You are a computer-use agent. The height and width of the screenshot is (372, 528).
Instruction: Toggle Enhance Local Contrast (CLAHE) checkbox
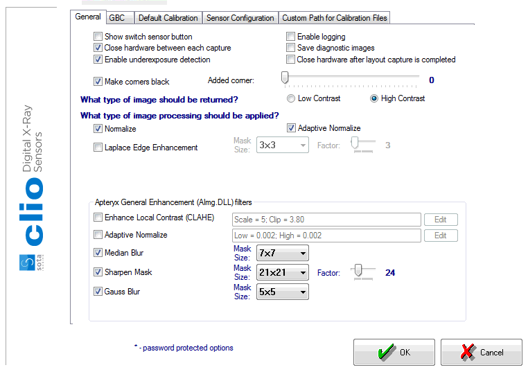tap(98, 218)
